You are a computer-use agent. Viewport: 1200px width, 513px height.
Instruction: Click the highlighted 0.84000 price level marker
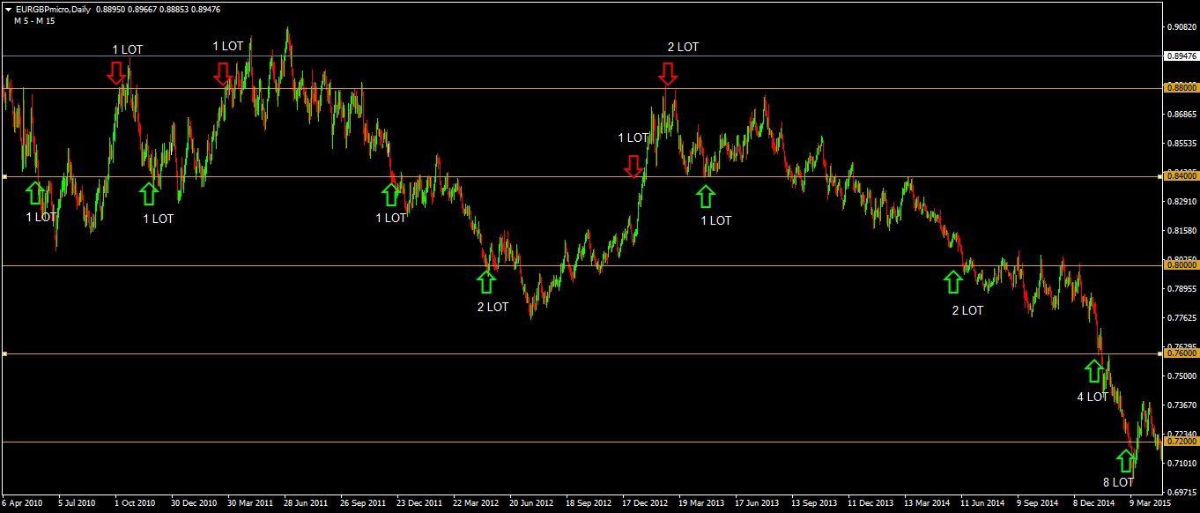1181,175
